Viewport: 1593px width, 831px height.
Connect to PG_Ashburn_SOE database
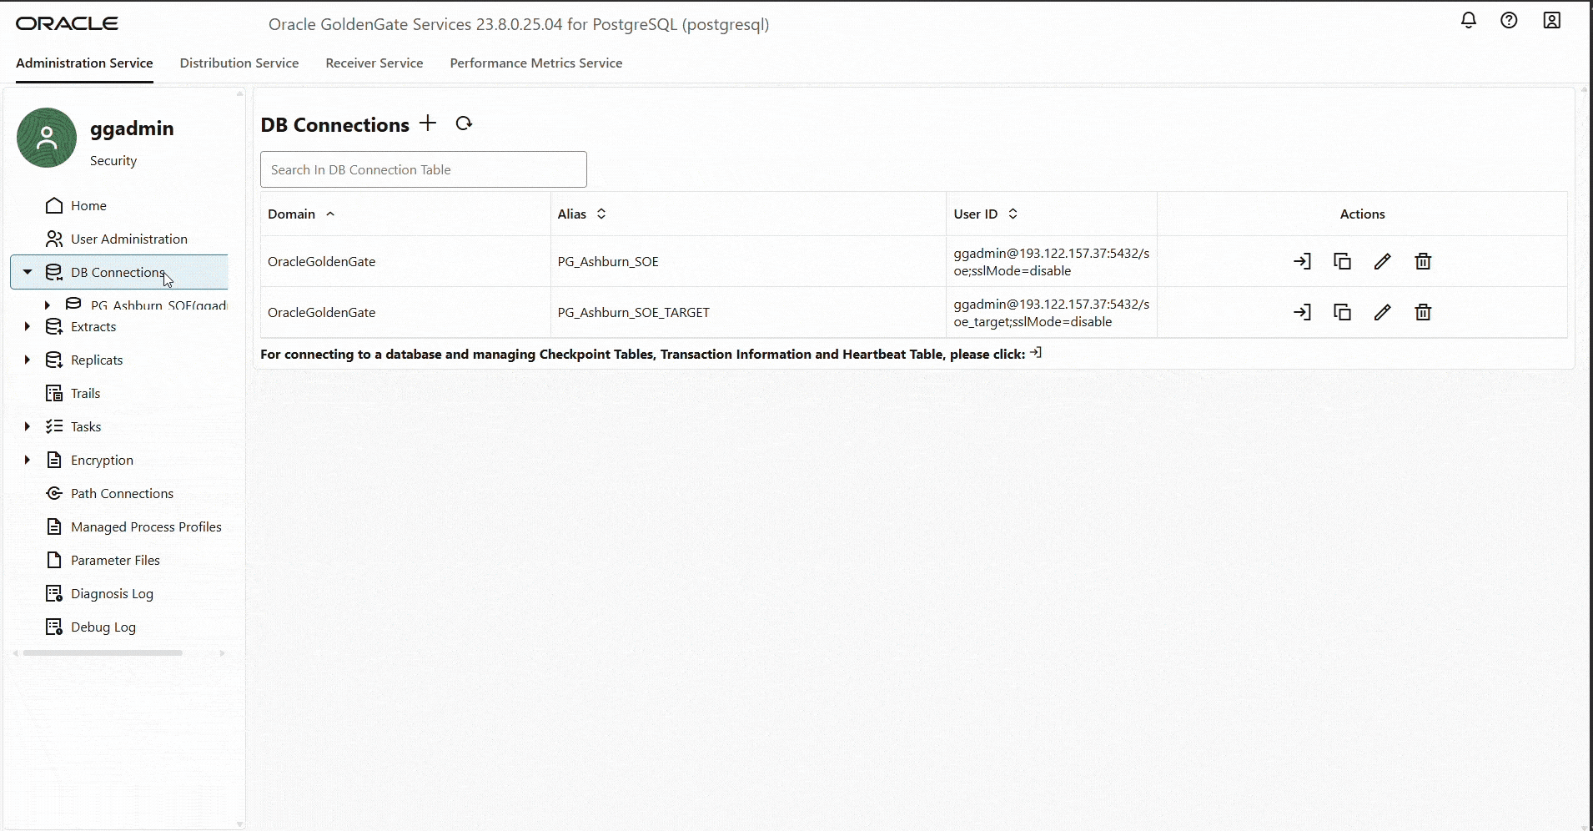click(x=1302, y=261)
